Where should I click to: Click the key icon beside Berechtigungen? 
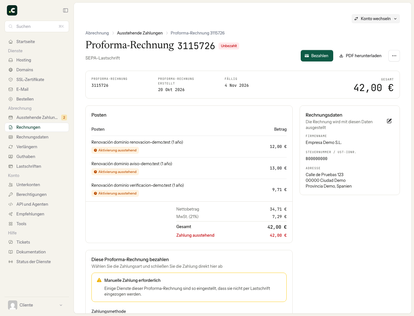tap(11, 194)
